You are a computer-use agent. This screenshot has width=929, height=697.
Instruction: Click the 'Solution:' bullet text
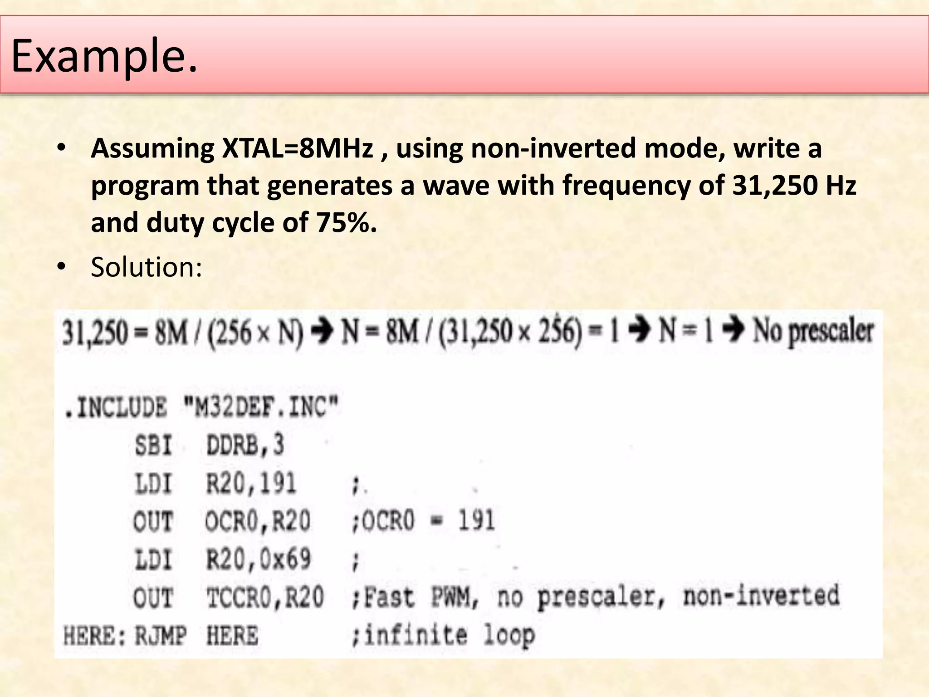tap(147, 267)
